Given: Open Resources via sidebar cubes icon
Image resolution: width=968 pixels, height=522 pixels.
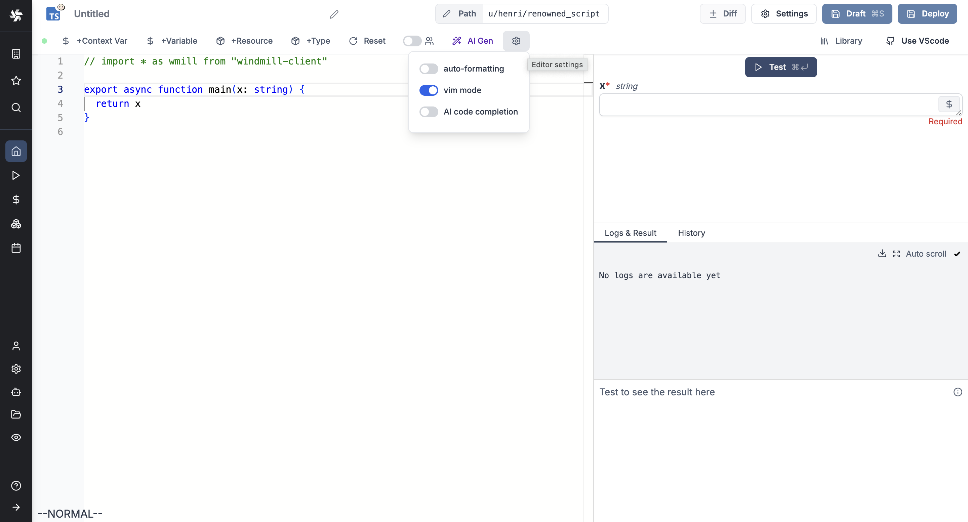Looking at the screenshot, I should [x=16, y=224].
